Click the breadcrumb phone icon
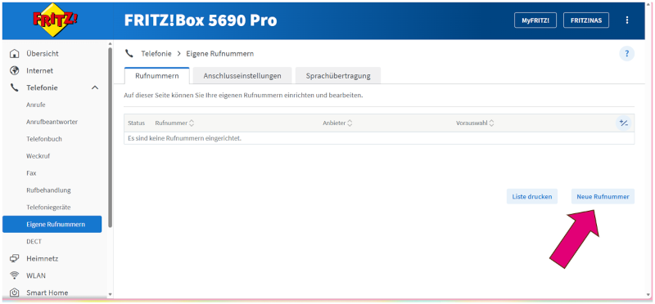Image resolution: width=655 pixels, height=304 pixels. (129, 53)
